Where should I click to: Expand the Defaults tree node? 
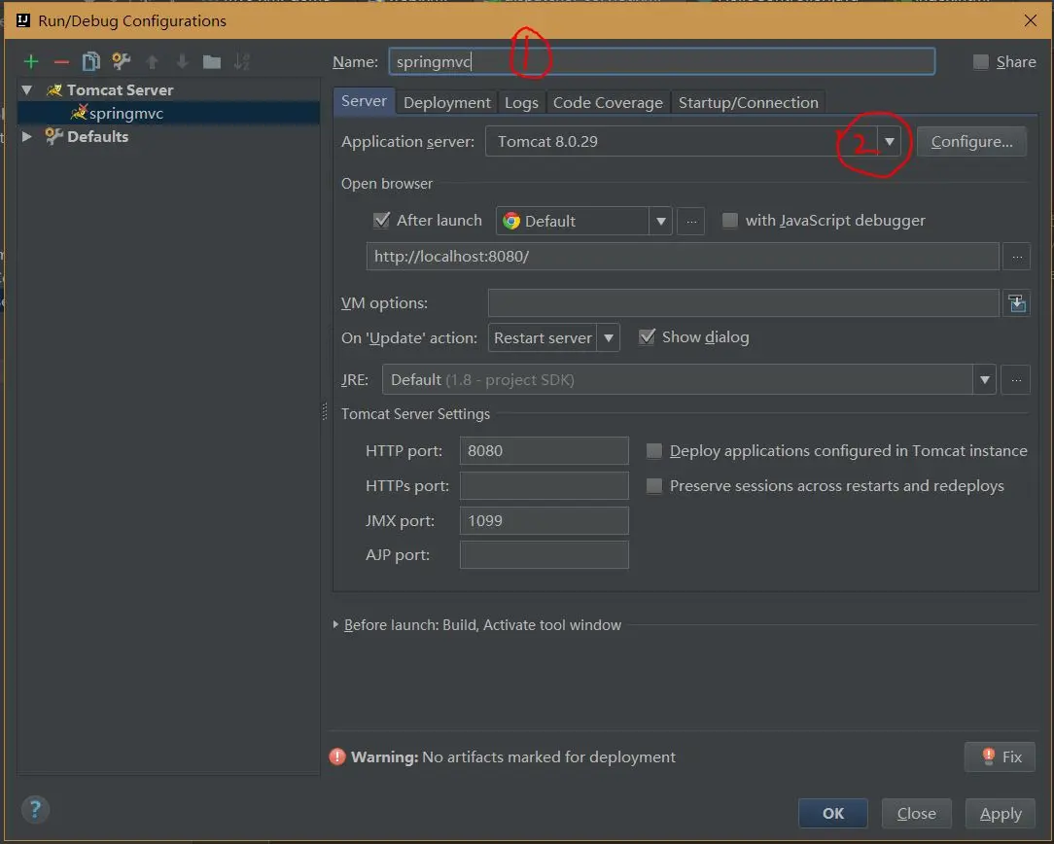pos(27,136)
